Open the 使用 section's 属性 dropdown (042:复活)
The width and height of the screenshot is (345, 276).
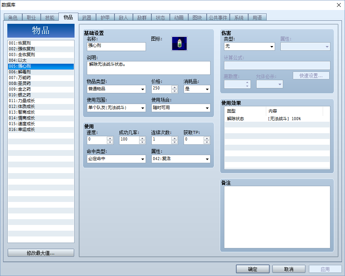point(181,159)
